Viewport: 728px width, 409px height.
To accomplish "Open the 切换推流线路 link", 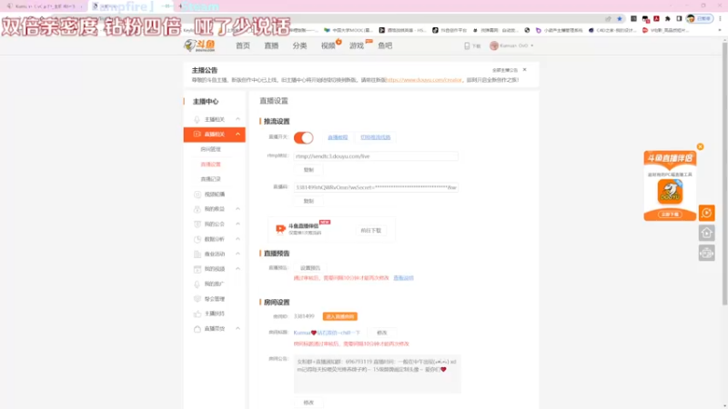I will 375,137.
